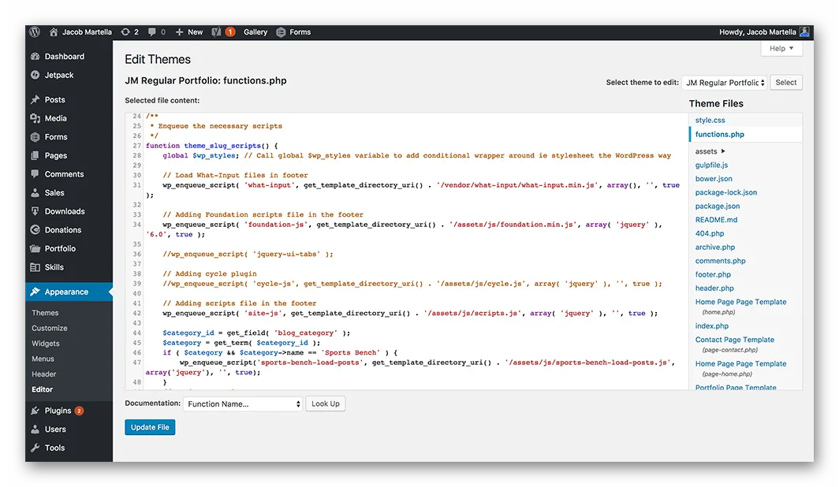Click the Look Up button
This screenshot has height=487, width=839.
coord(326,403)
